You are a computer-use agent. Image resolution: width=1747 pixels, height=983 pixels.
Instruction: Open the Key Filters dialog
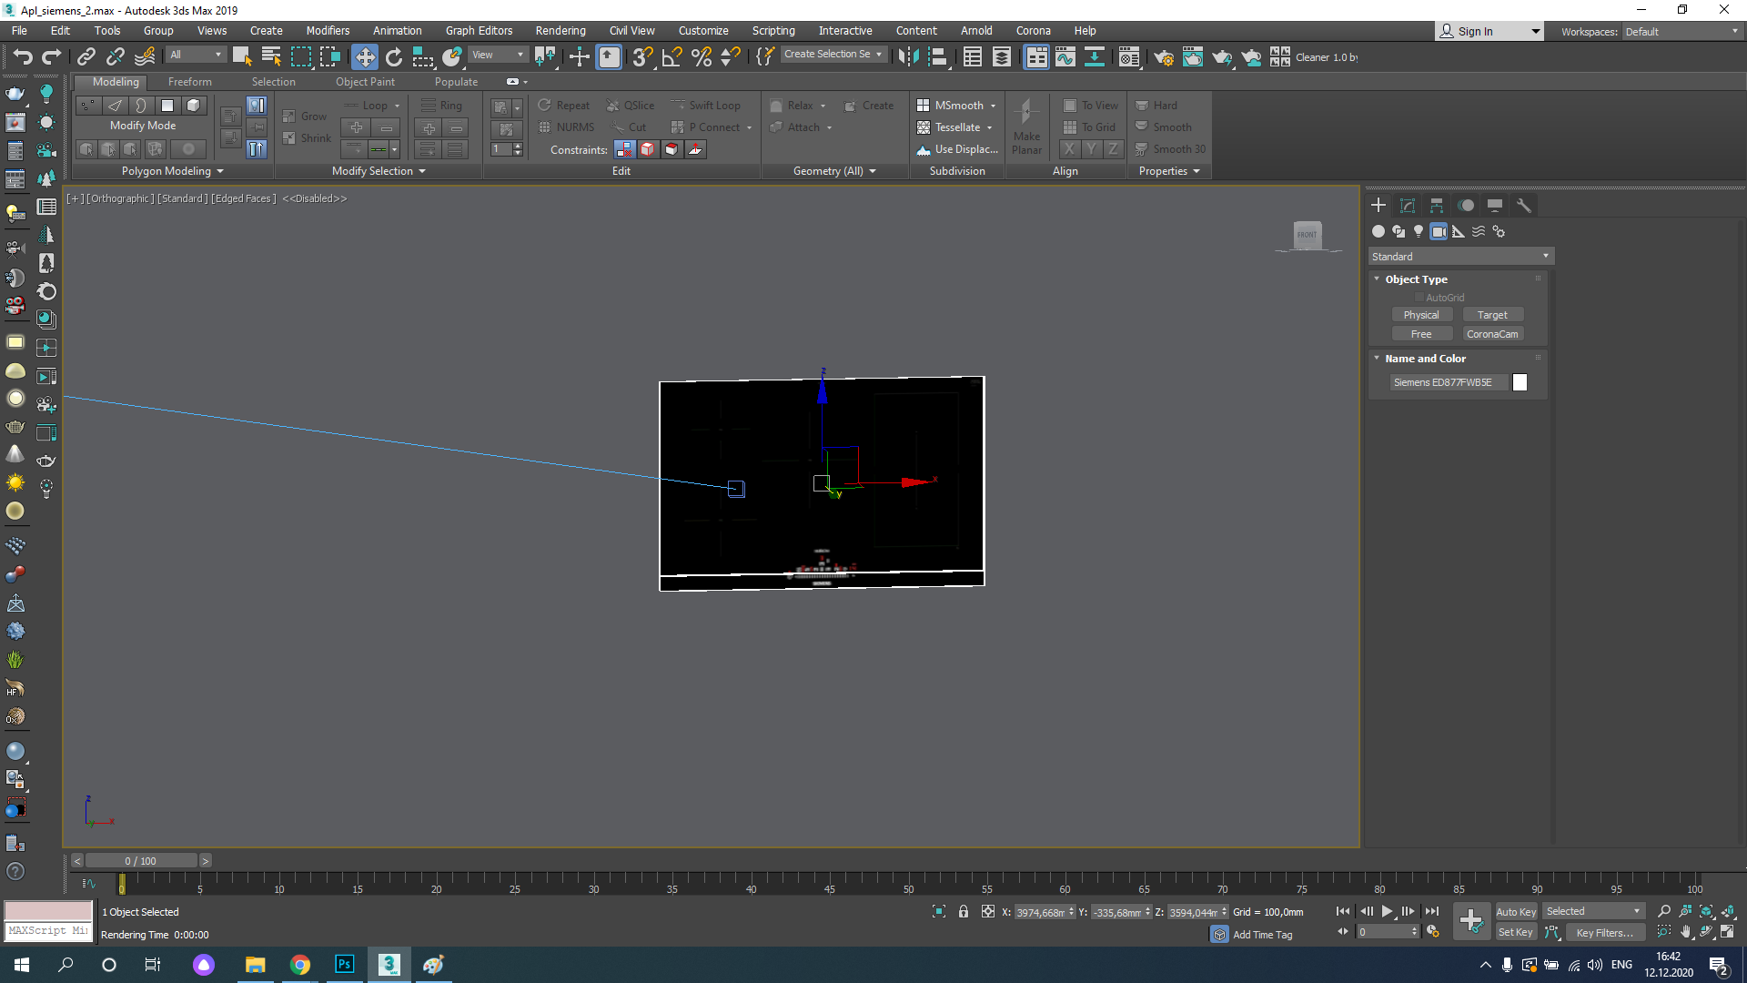[x=1604, y=932]
